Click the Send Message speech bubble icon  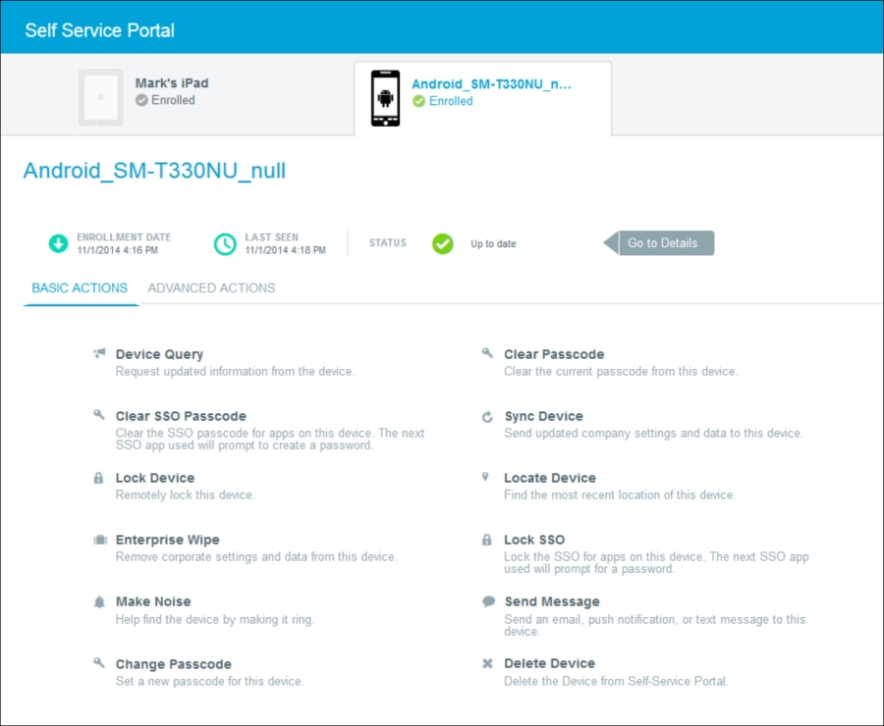point(489,601)
